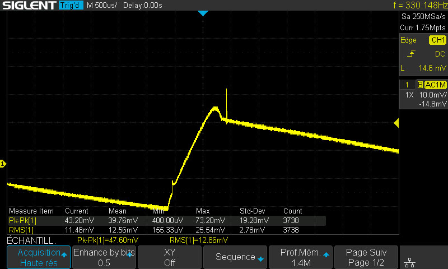Click the RMS[1]=12.86mV bottom readout
448x269 pixels.
coord(199,240)
